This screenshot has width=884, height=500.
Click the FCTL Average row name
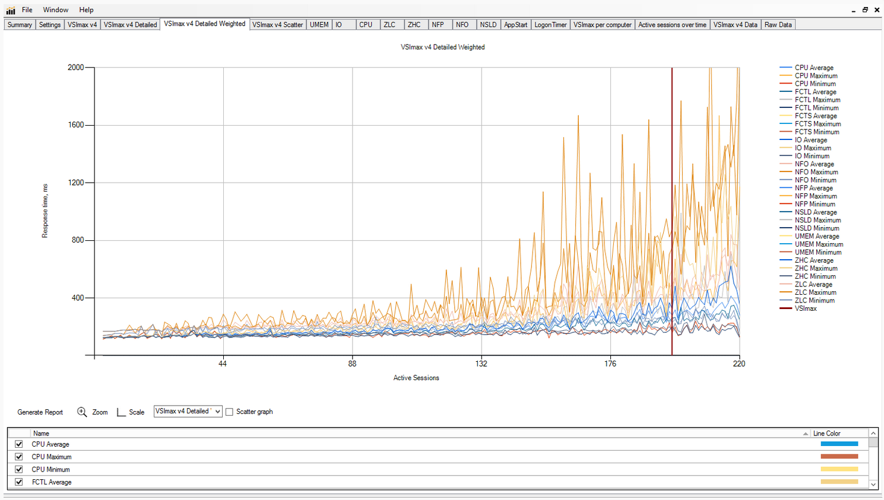coord(52,482)
